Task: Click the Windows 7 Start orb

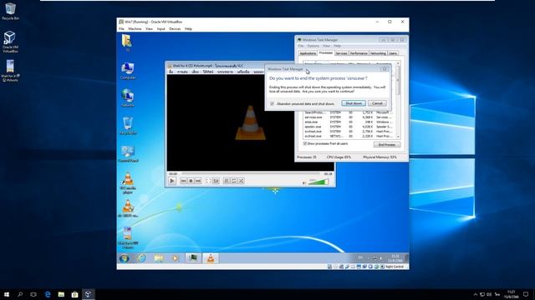Action: pos(125,258)
